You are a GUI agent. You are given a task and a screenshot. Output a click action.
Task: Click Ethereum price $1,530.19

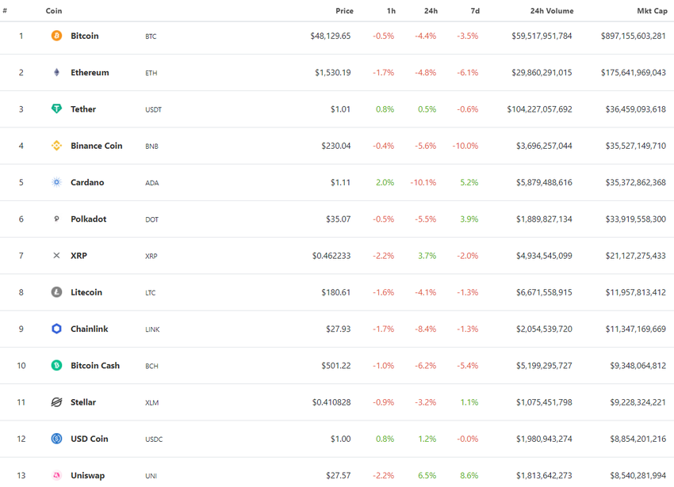pos(333,73)
